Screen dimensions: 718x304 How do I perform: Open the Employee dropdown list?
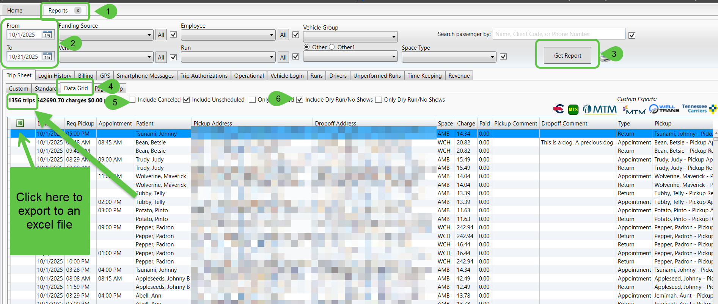tap(271, 35)
